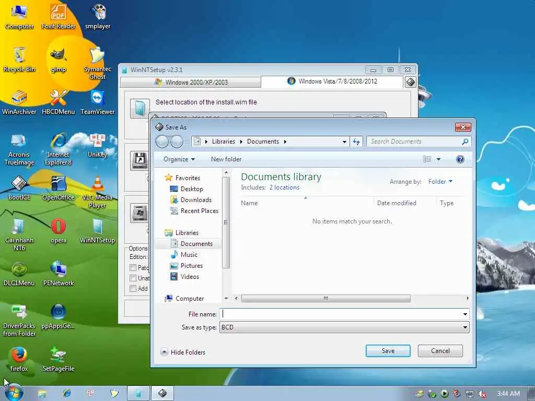Image resolution: width=535 pixels, height=401 pixels.
Task: Open help in Save As dialog
Action: 460,159
